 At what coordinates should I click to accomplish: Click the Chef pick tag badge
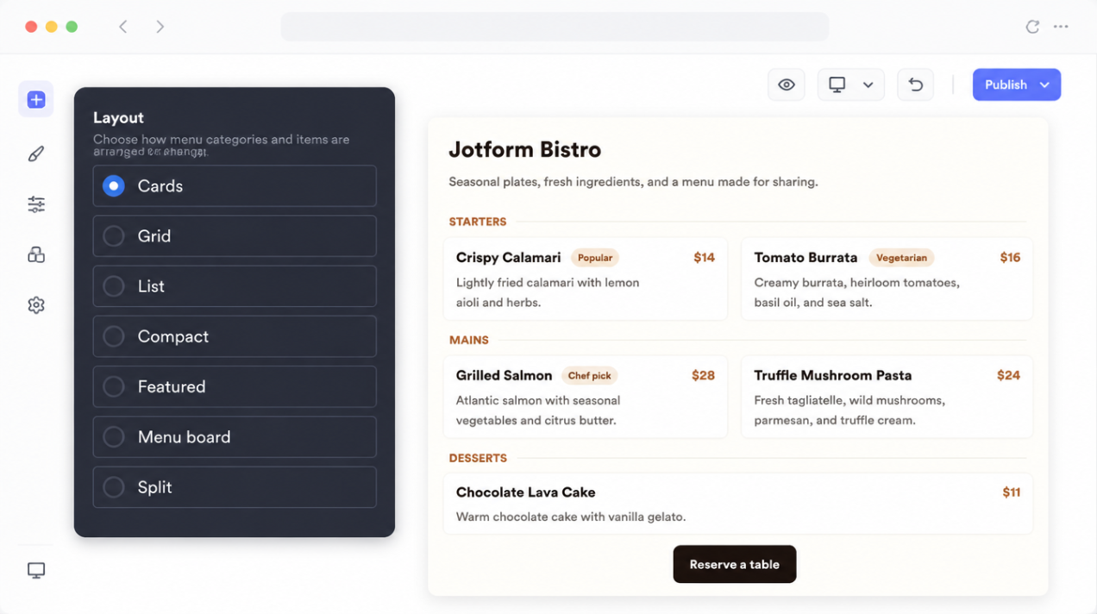click(x=590, y=375)
